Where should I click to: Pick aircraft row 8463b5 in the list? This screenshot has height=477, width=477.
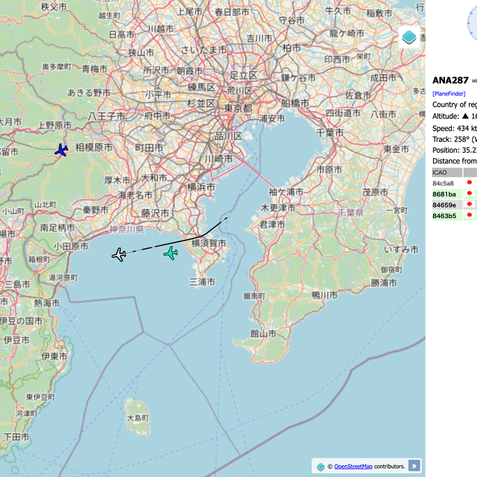pos(444,215)
